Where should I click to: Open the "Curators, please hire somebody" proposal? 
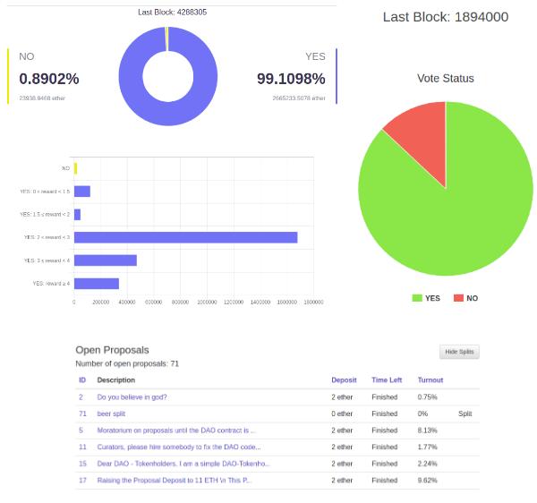(x=179, y=447)
